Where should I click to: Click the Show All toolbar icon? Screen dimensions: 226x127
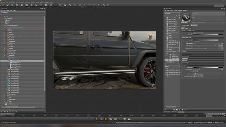coord(80,6)
